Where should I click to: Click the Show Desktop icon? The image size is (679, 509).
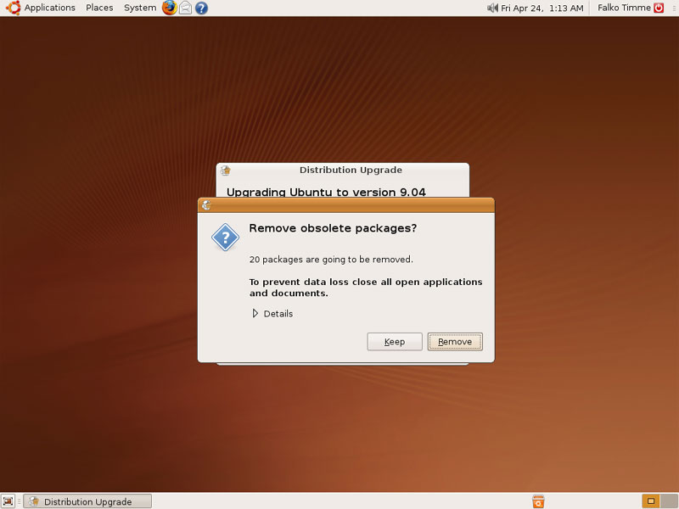8,501
